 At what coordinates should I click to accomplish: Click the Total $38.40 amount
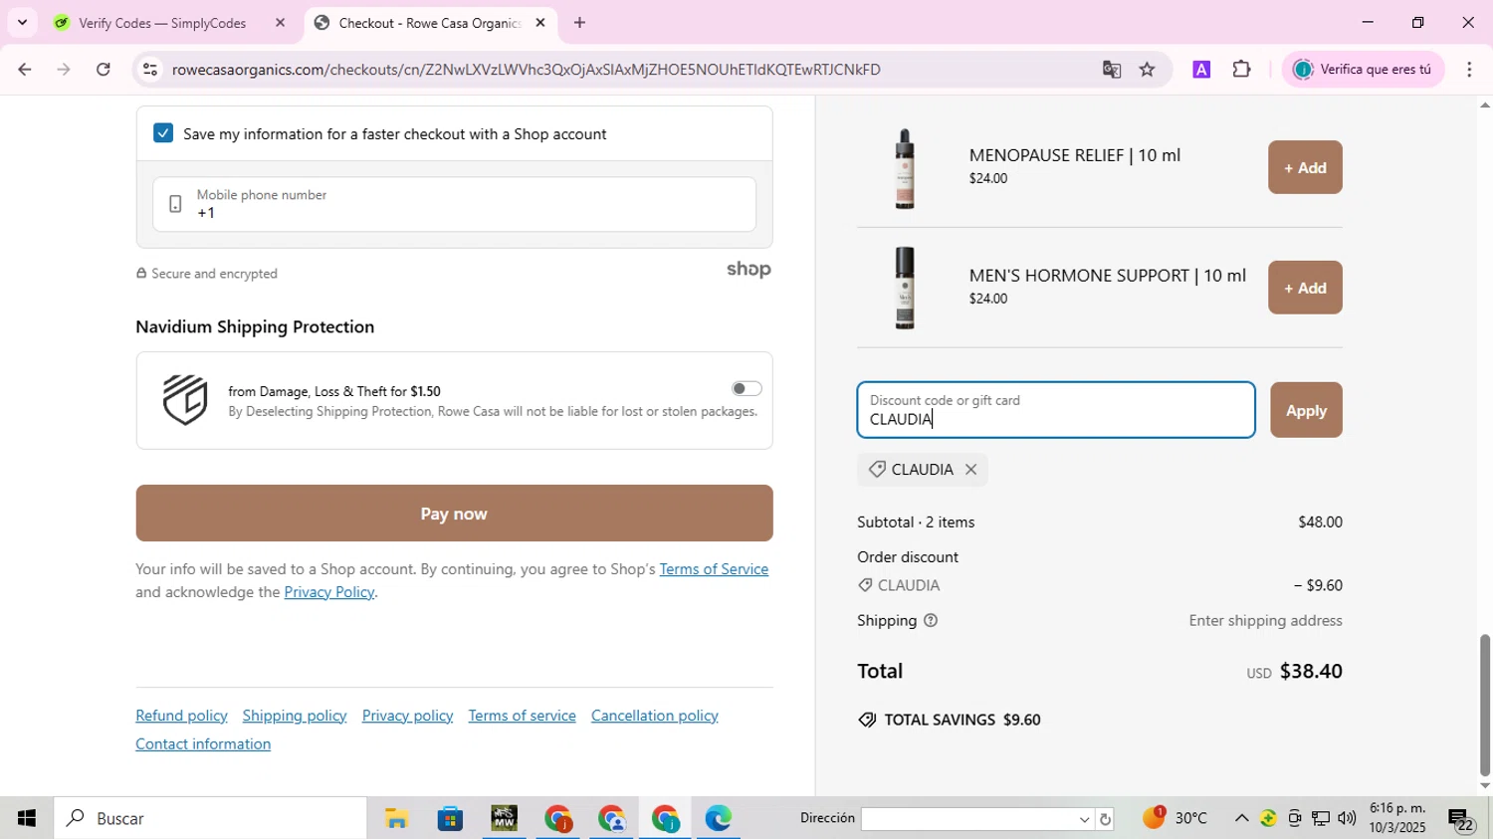1311,671
